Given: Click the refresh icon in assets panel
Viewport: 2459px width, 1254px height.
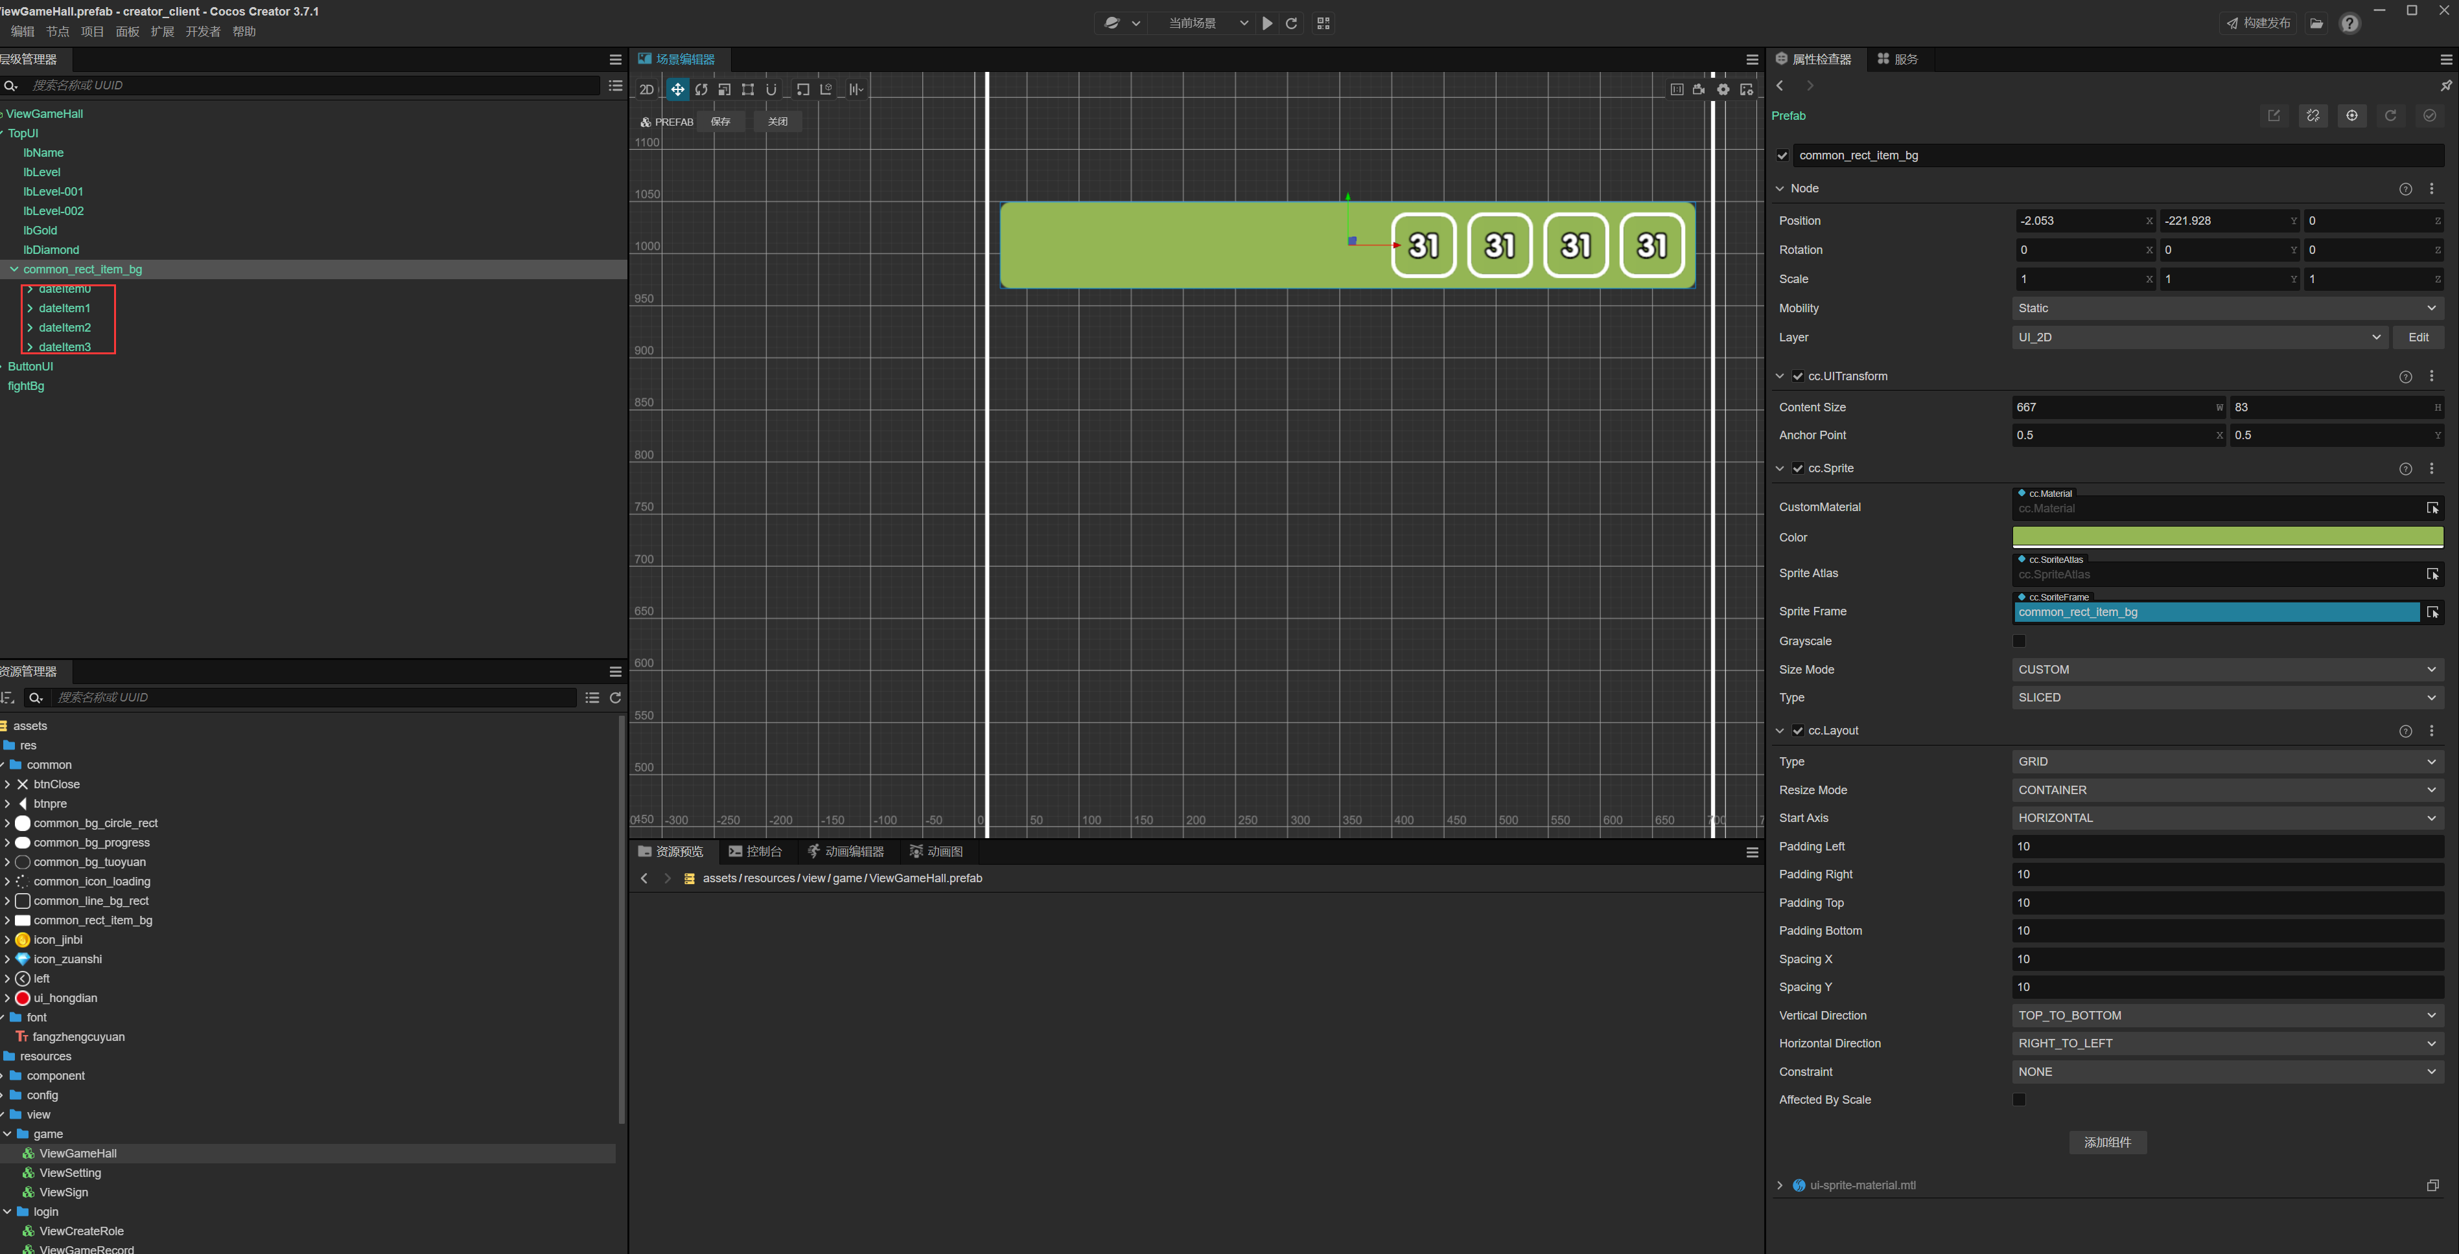Looking at the screenshot, I should pos(616,698).
